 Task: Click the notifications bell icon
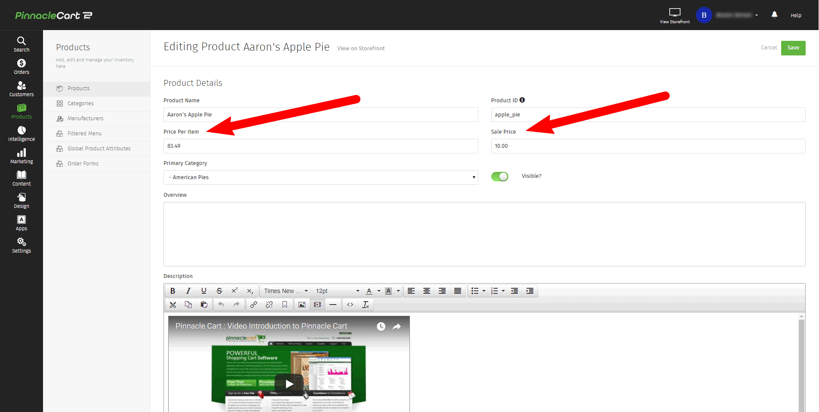[774, 15]
